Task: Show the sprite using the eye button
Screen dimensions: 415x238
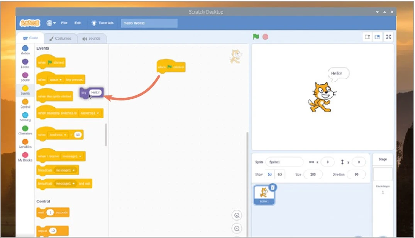Action: (270, 174)
